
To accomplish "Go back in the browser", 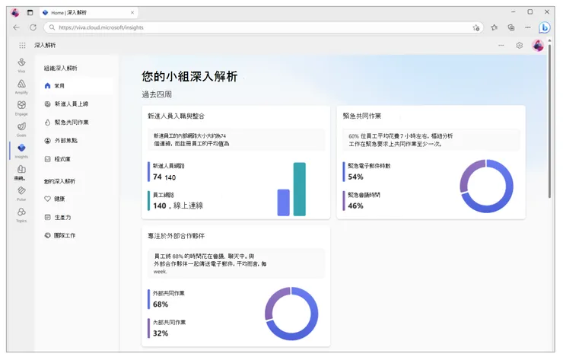I will click(16, 27).
